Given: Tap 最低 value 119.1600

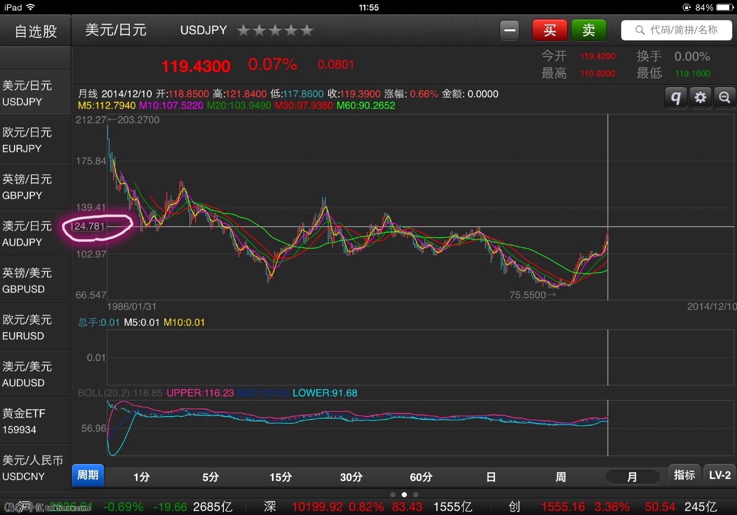Looking at the screenshot, I should [693, 74].
